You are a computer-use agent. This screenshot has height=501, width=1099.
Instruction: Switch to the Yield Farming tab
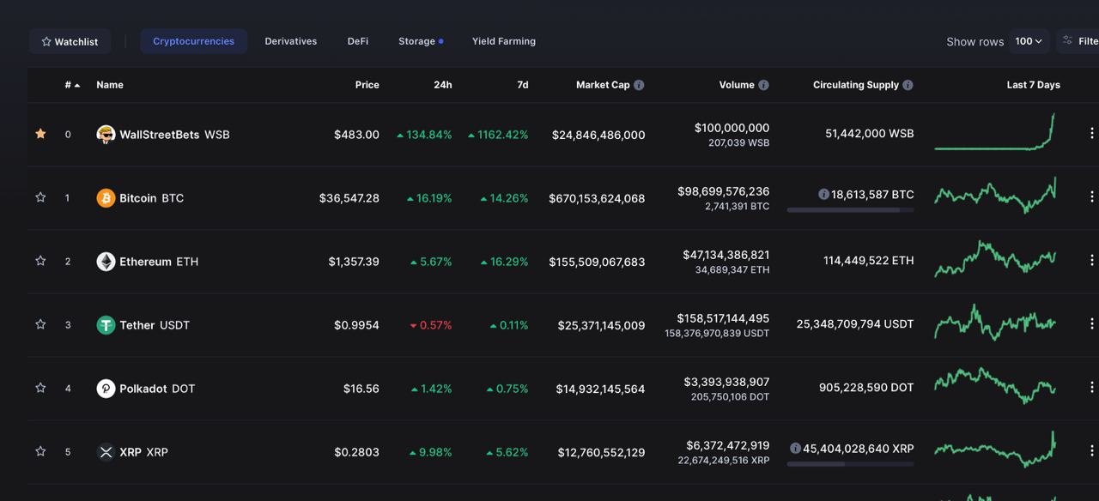point(504,41)
